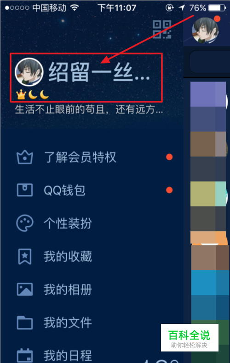Tap the 百科全说 watermark banner
This screenshot has width=230, height=363.
click(x=190, y=338)
